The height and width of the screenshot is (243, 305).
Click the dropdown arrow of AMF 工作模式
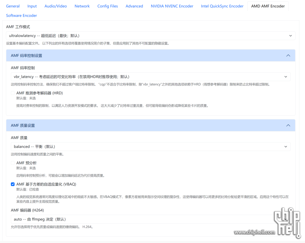pyautogui.click(x=290, y=36)
